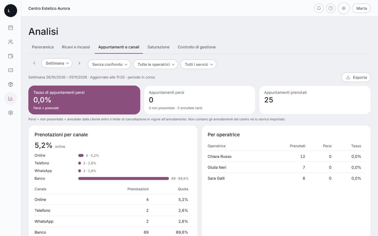This screenshot has height=236, width=378.
Task: Switch to the Panoramica tab
Action: point(43,47)
